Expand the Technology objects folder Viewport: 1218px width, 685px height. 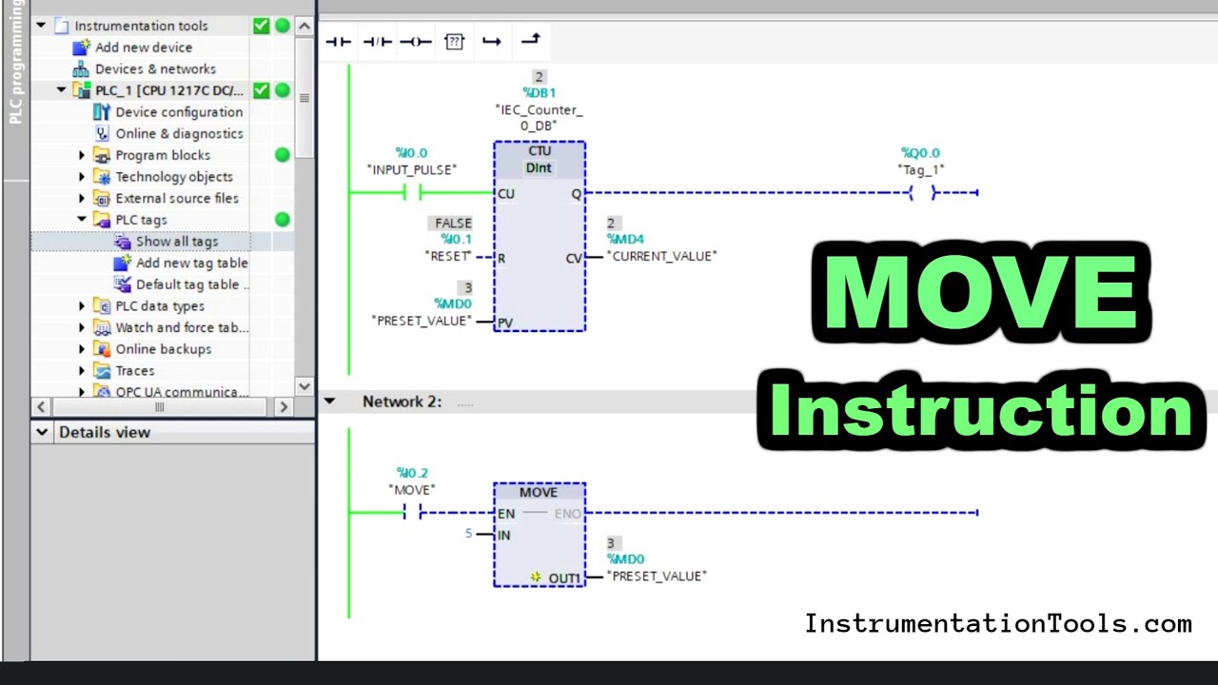point(81,176)
